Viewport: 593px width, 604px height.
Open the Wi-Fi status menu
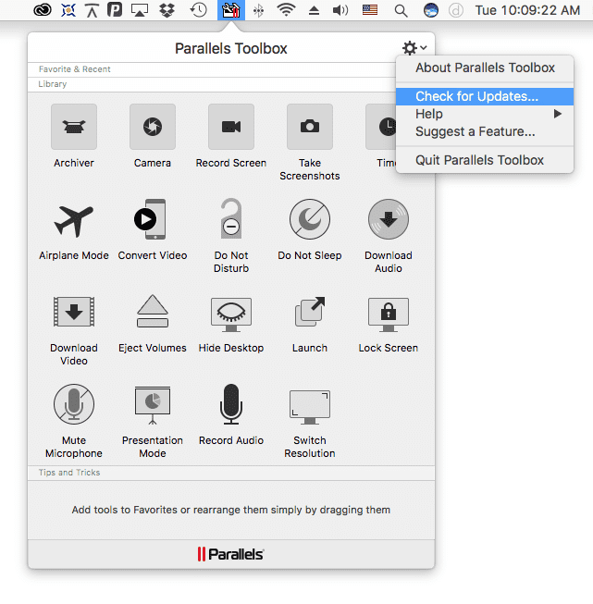coord(286,10)
